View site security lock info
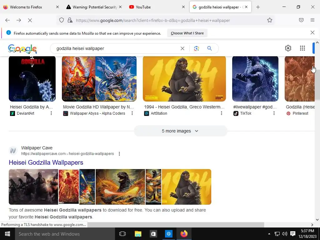 (70, 20)
